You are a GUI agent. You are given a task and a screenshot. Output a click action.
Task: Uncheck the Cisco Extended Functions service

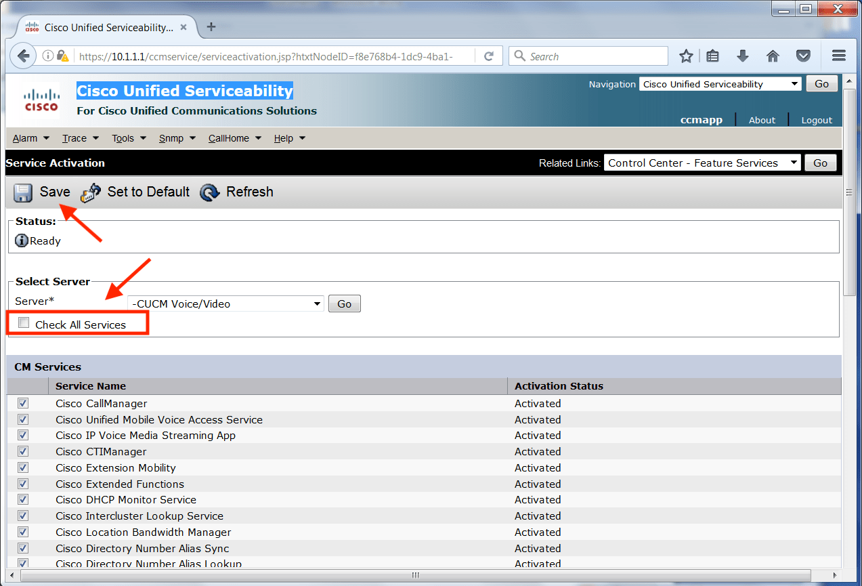pos(23,484)
